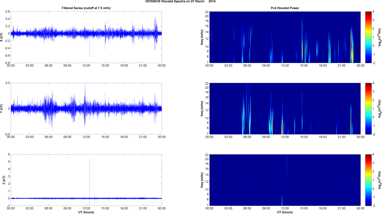Click the X (nT) axis label
382x214 pixels.
point(2,37)
